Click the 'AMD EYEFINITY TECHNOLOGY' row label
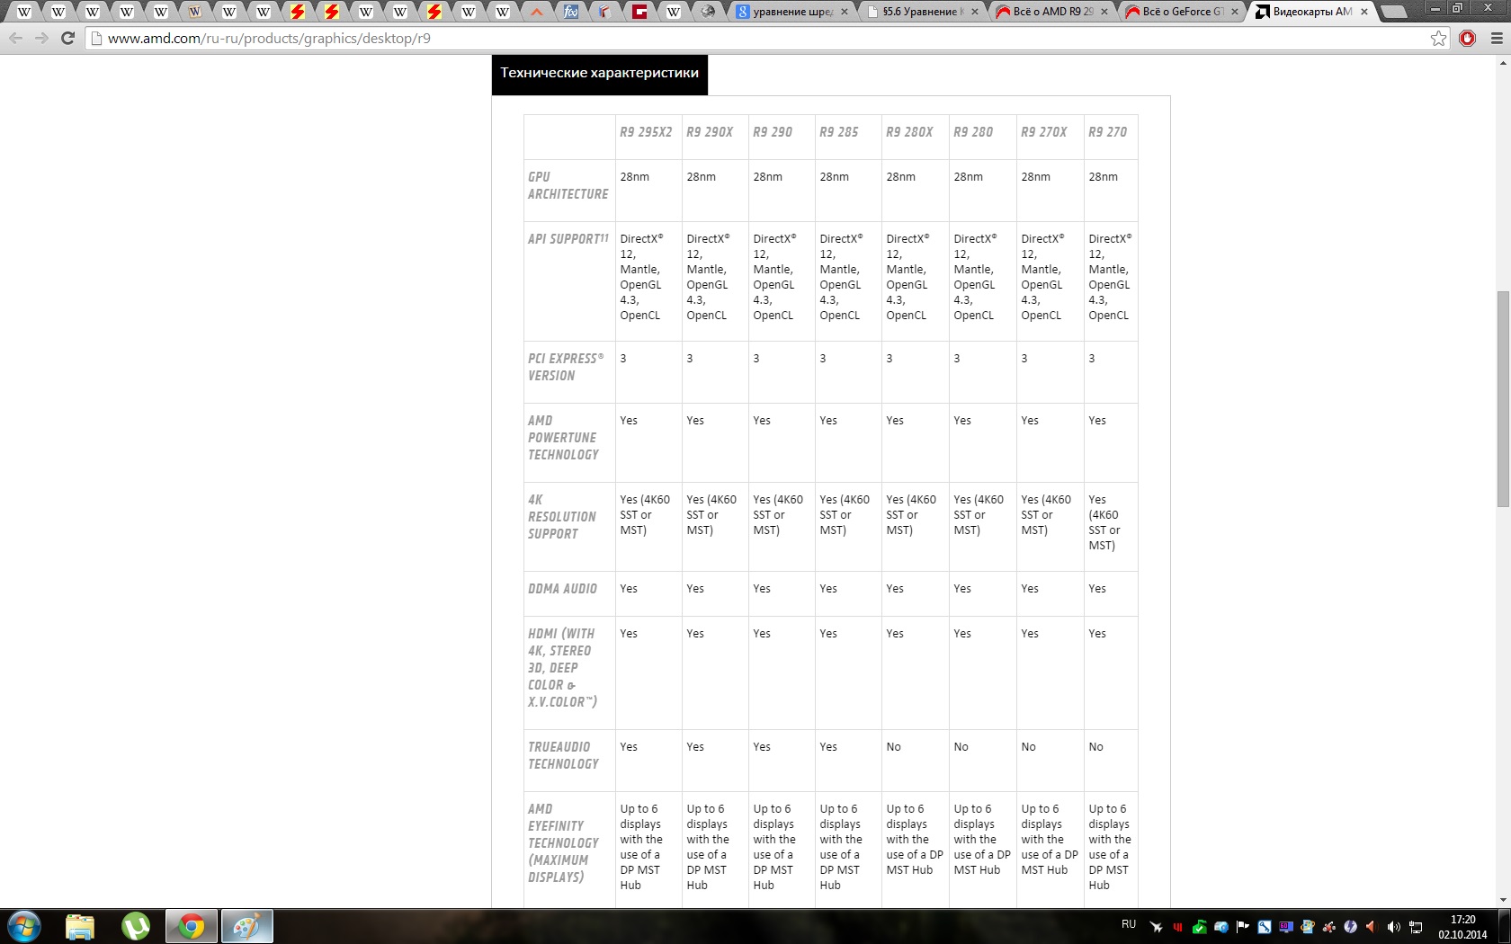The image size is (1511, 944). tap(563, 843)
